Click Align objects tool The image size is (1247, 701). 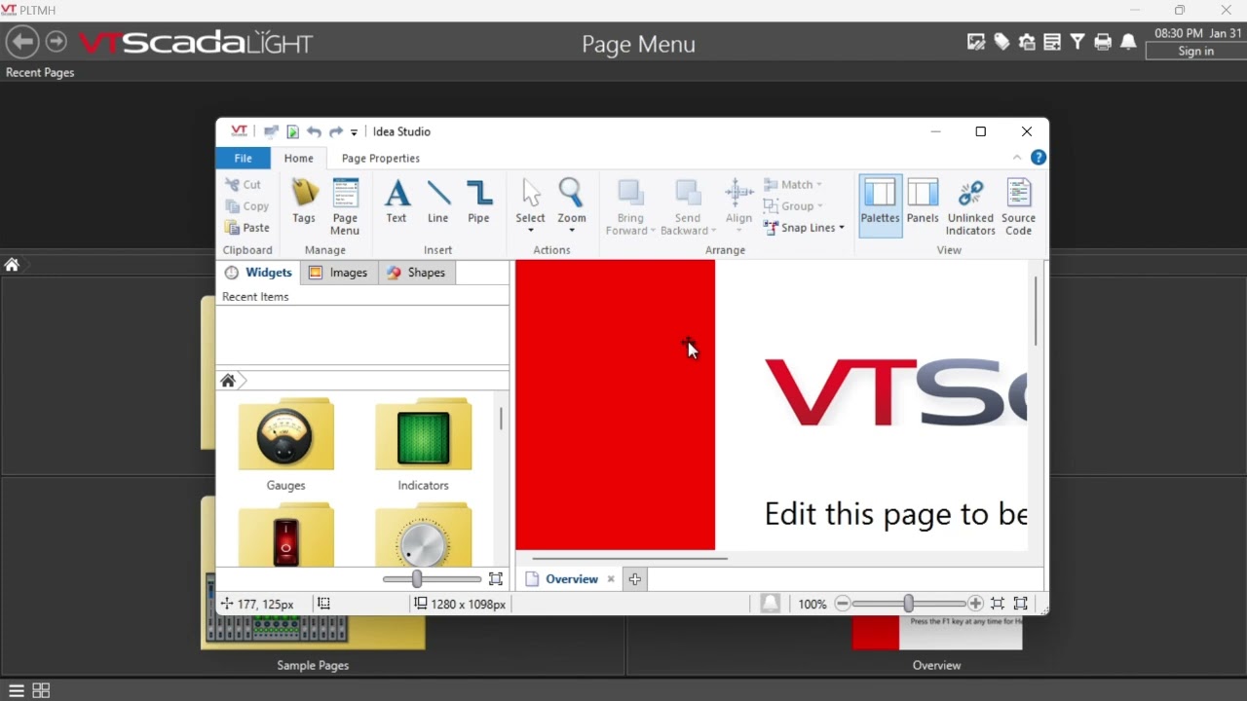(x=738, y=206)
